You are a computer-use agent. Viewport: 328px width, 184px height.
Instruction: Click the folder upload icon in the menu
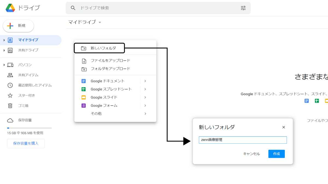pos(84,69)
